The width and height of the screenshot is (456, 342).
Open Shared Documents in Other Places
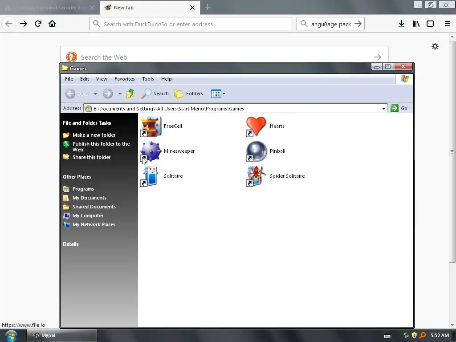[94, 207]
